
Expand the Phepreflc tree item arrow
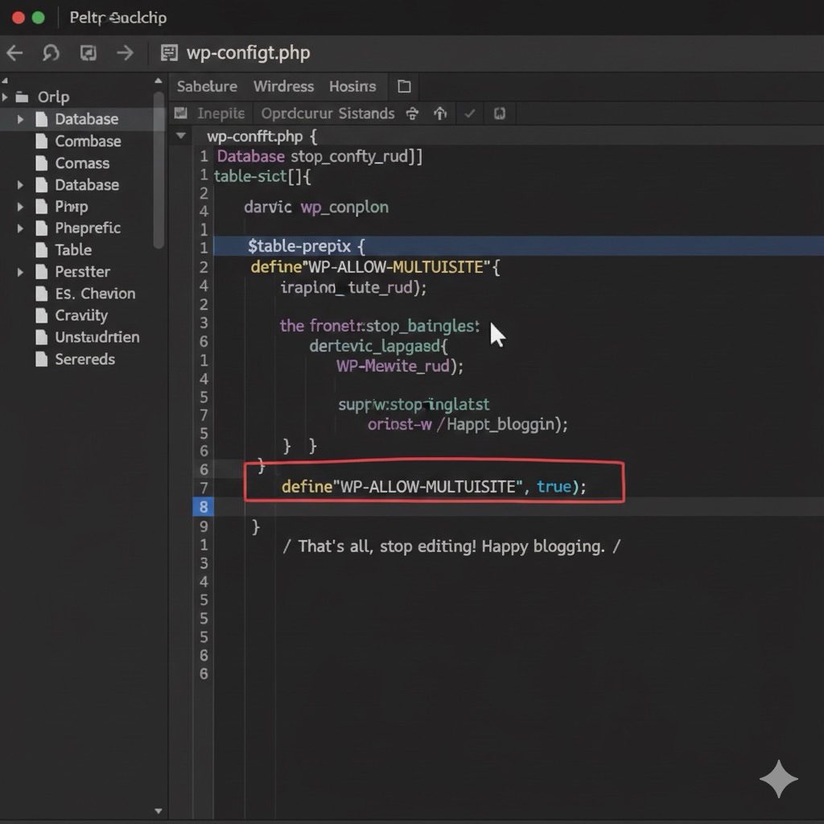point(21,229)
